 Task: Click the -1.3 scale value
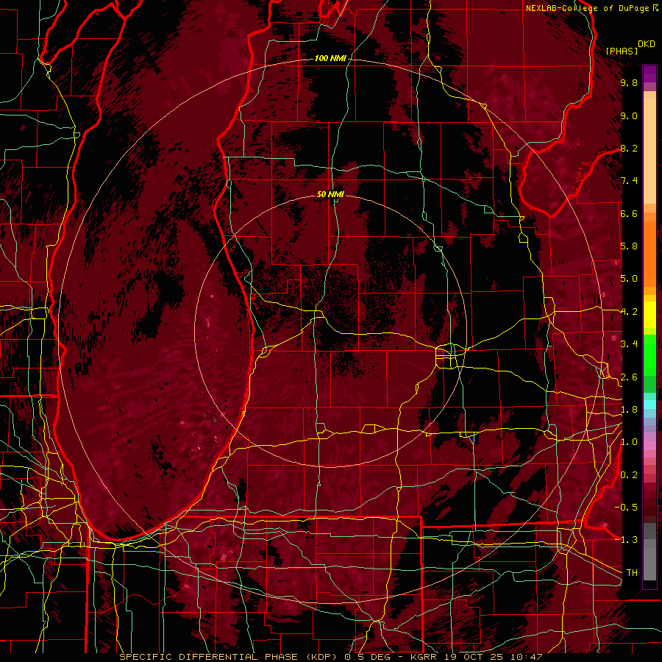click(626, 540)
